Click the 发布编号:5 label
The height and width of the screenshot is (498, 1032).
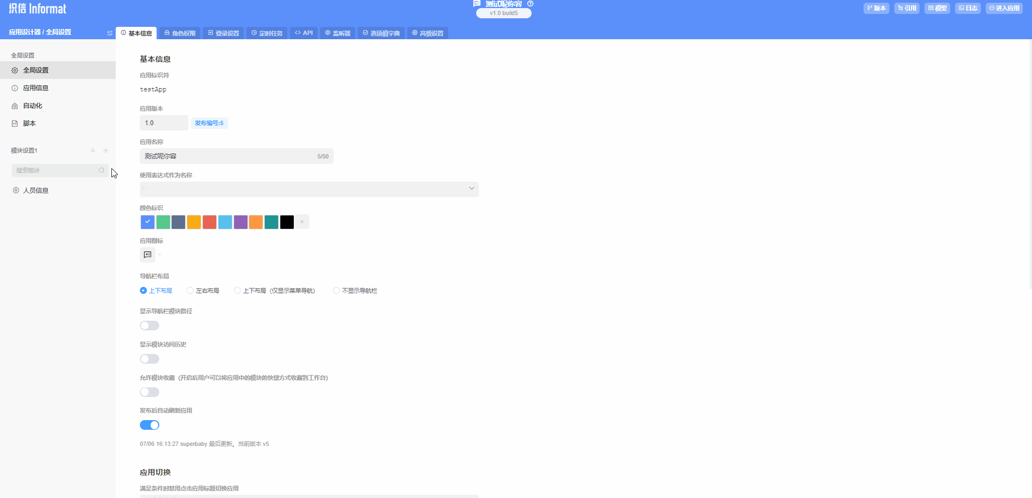(210, 123)
